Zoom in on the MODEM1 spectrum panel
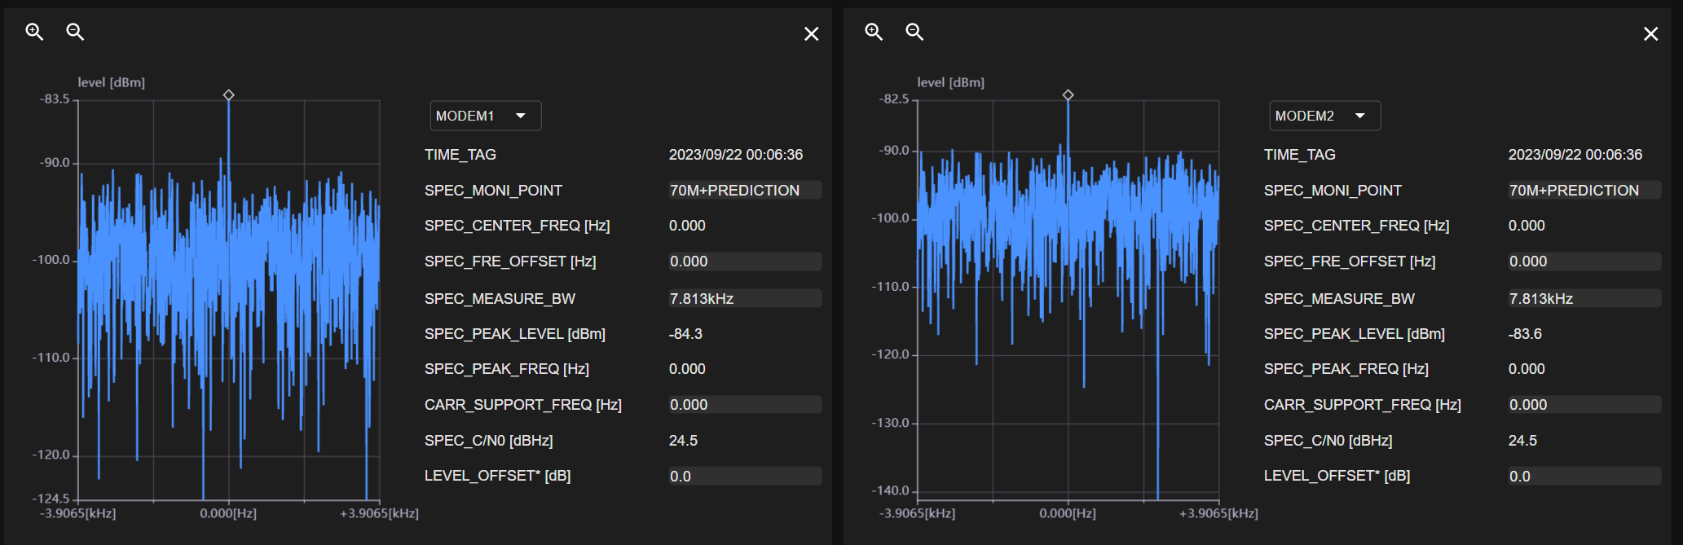The width and height of the screenshot is (1683, 545). tap(34, 32)
